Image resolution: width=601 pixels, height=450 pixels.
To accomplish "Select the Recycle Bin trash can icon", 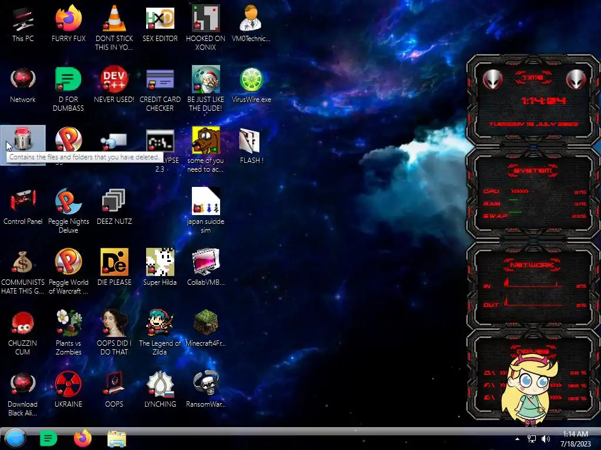I will click(x=23, y=139).
